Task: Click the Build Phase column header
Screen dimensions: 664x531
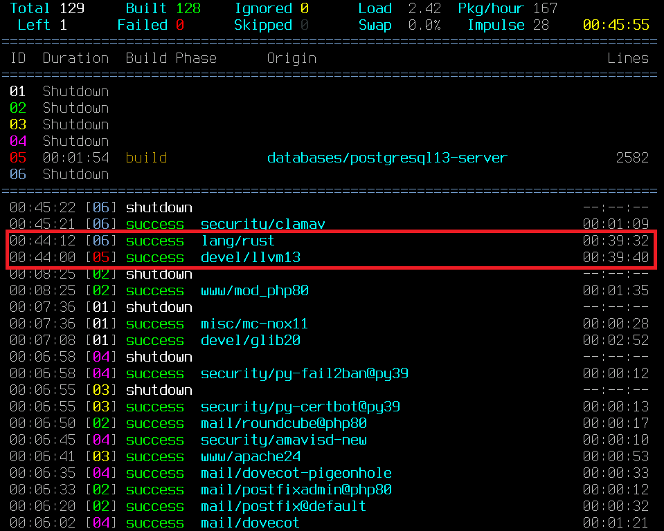Action: pyautogui.click(x=171, y=58)
